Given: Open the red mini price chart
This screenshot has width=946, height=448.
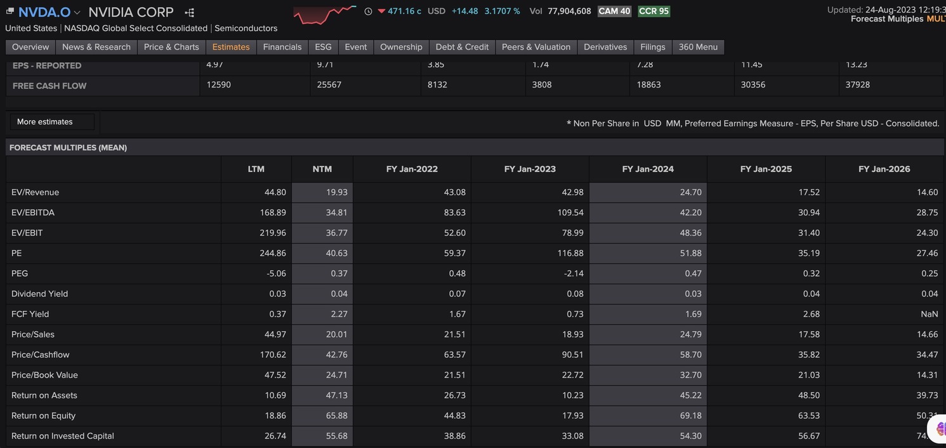Looking at the screenshot, I should [x=325, y=14].
